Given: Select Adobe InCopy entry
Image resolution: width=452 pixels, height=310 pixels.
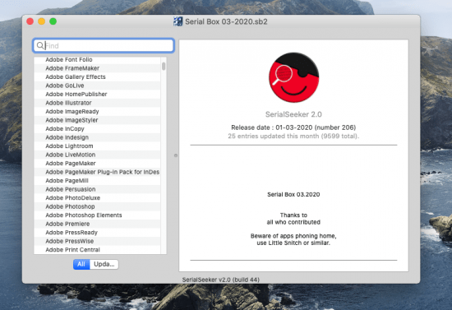Looking at the screenshot, I should pyautogui.click(x=98, y=129).
